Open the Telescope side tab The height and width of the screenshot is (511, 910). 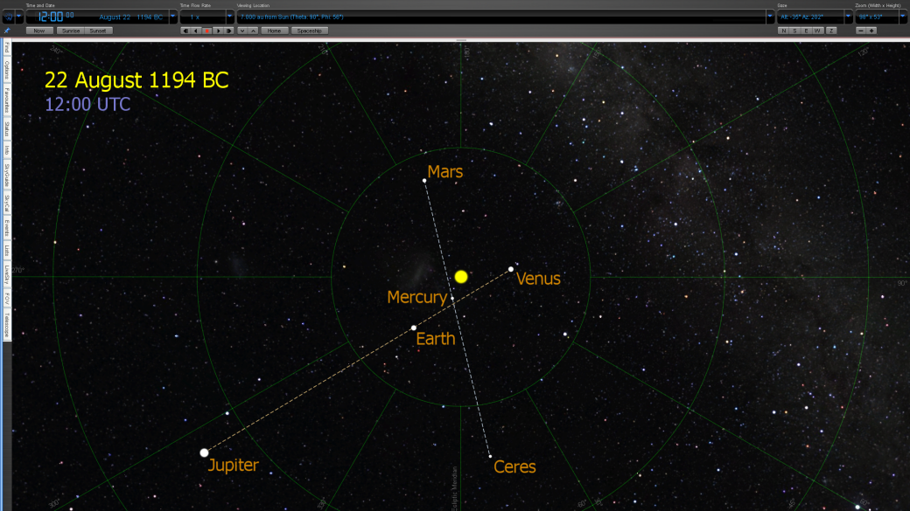tap(7, 325)
